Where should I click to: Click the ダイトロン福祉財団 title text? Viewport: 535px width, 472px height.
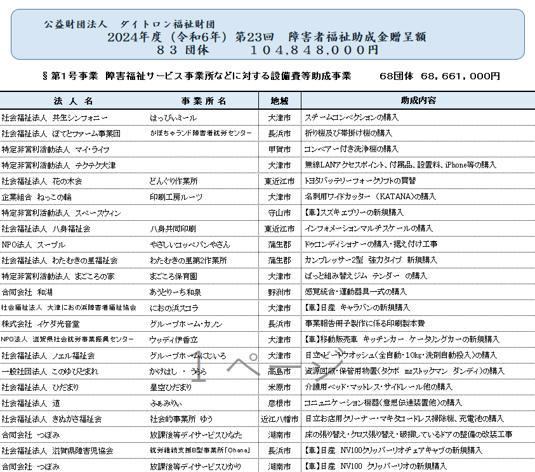tap(129, 24)
